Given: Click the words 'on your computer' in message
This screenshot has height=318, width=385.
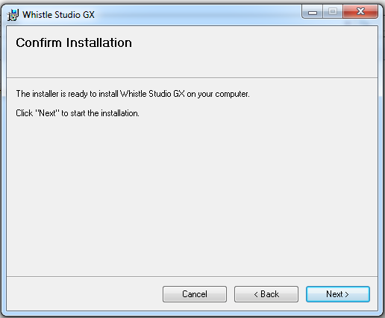Looking at the screenshot, I should [218, 94].
